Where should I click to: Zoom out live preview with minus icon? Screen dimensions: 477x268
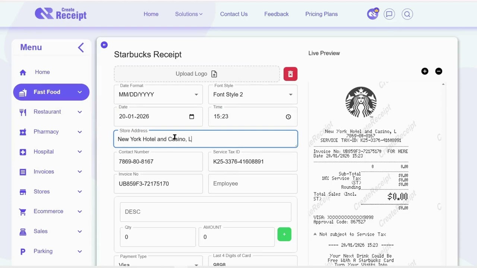pyautogui.click(x=439, y=71)
